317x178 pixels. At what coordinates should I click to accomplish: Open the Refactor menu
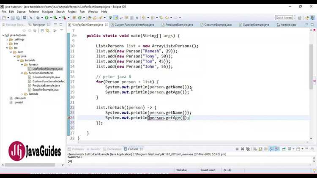34,12
